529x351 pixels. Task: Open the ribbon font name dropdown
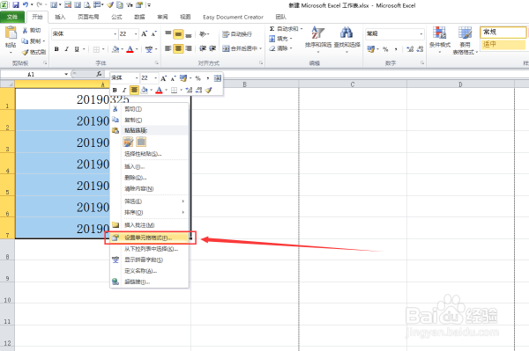[115, 33]
